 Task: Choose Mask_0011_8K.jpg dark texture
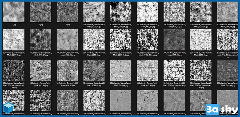pos(174,40)
